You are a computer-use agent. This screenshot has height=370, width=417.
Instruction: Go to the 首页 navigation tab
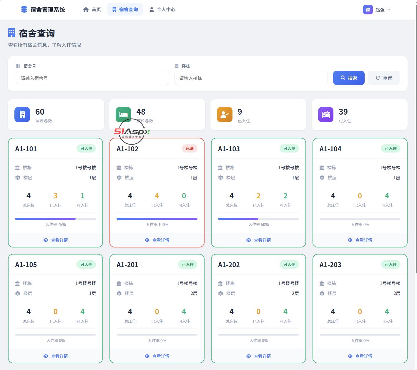(x=92, y=9)
